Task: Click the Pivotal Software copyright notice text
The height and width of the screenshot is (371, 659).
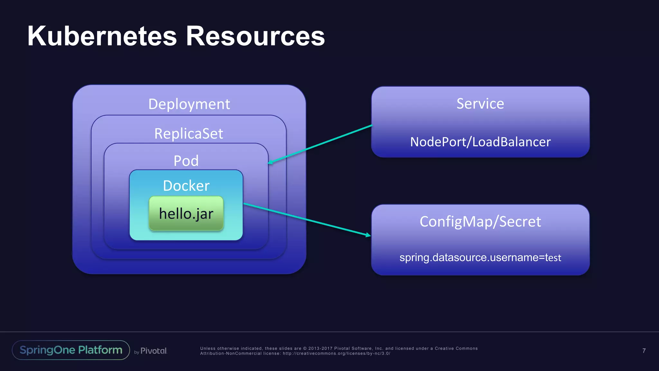Action: [339, 348]
